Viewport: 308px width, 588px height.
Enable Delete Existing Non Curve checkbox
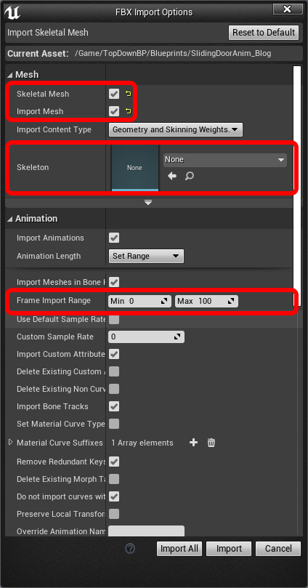[x=114, y=389]
